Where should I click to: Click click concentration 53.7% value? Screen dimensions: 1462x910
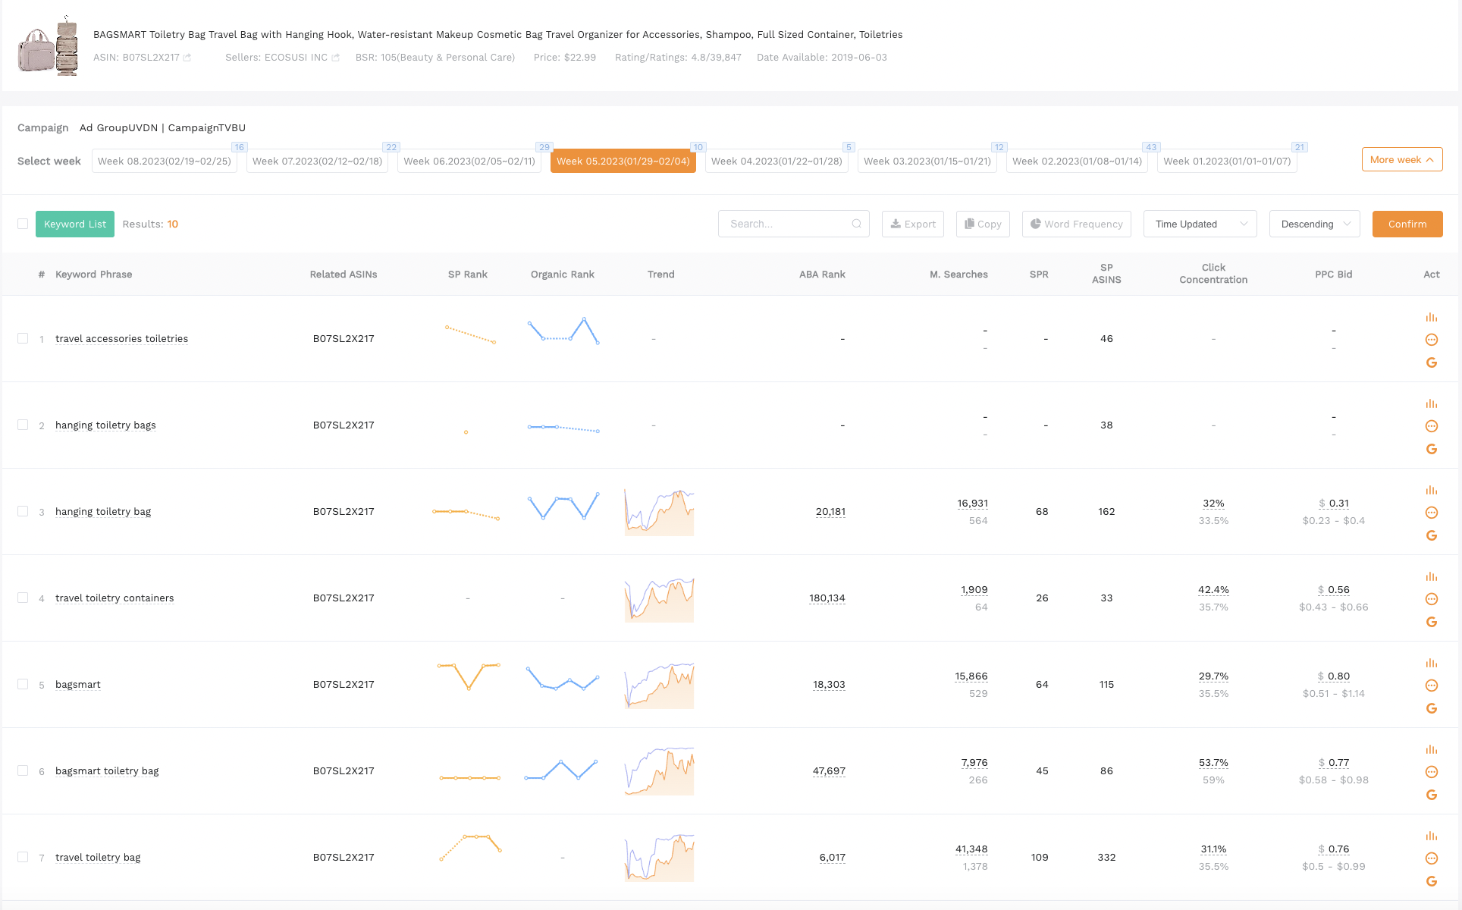pyautogui.click(x=1213, y=762)
